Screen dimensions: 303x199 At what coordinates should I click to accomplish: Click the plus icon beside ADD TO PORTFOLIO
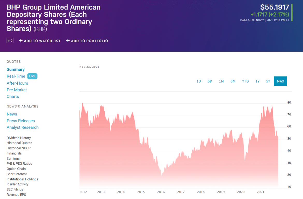pos(68,41)
